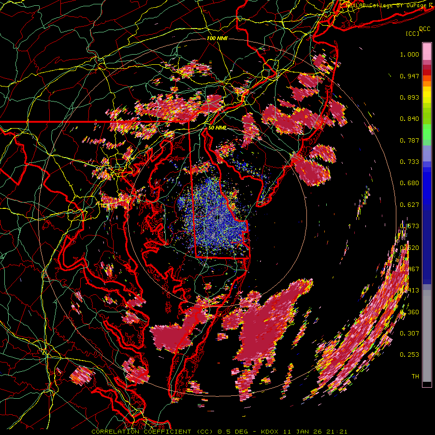
Task: Click the '50 NMI' range ring label
Action: 217,128
